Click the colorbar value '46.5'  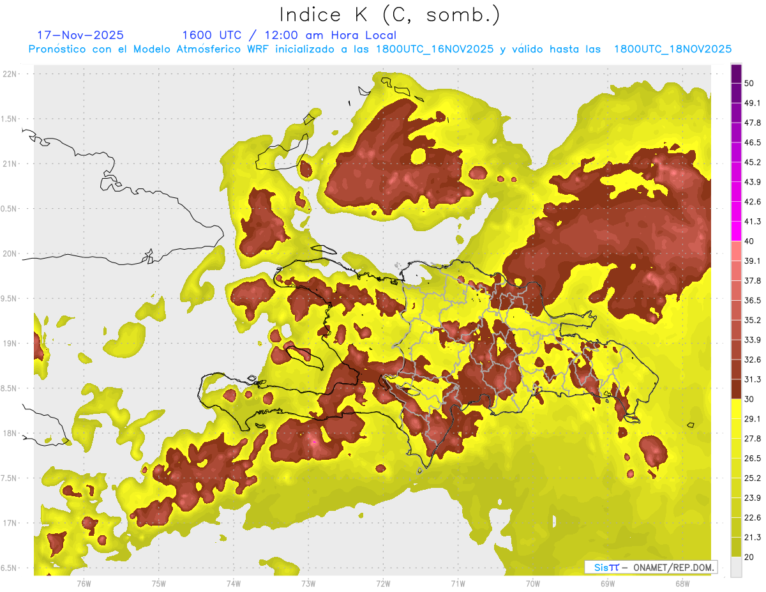pyautogui.click(x=753, y=142)
